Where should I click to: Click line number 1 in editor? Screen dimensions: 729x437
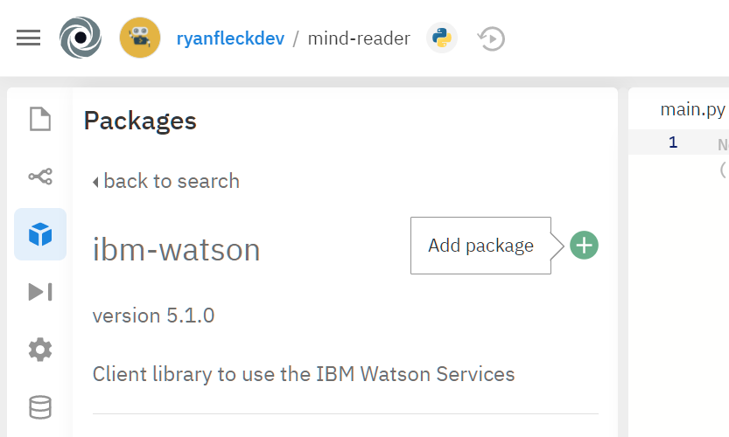coord(673,142)
